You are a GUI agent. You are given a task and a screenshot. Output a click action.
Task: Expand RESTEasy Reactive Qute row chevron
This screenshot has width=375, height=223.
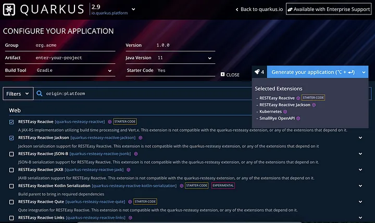360,202
